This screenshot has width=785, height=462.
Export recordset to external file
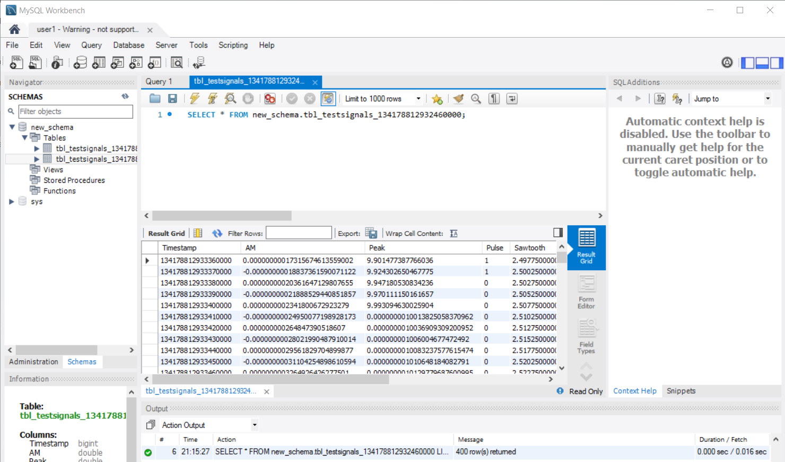click(x=371, y=233)
